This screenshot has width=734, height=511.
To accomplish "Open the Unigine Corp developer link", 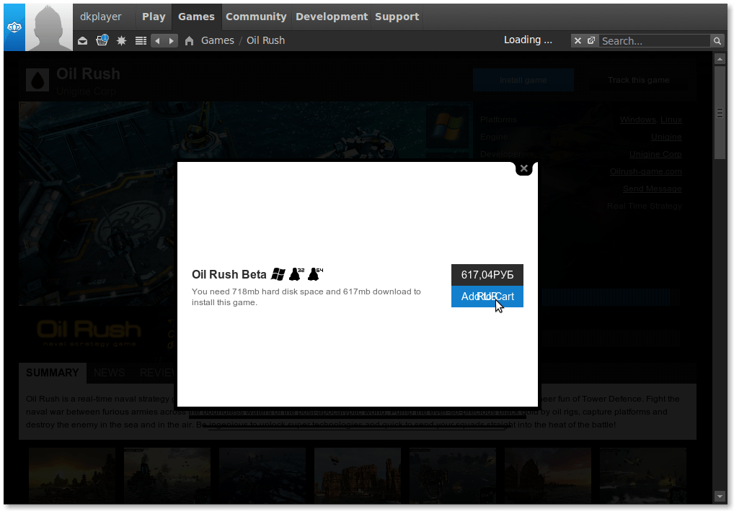I will coord(655,154).
